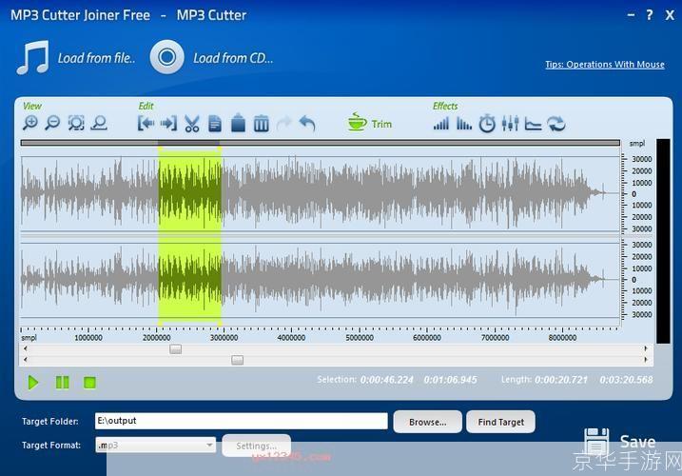
Task: Set selection start marker icon
Action: pyautogui.click(x=146, y=124)
